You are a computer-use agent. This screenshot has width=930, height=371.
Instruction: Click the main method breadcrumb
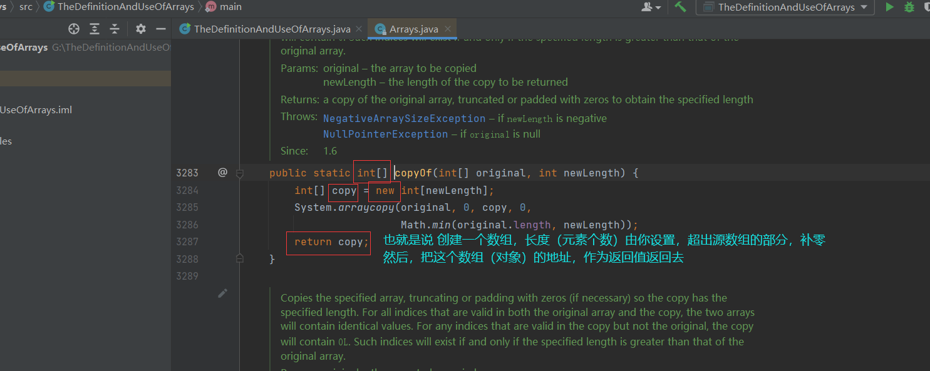coord(224,7)
